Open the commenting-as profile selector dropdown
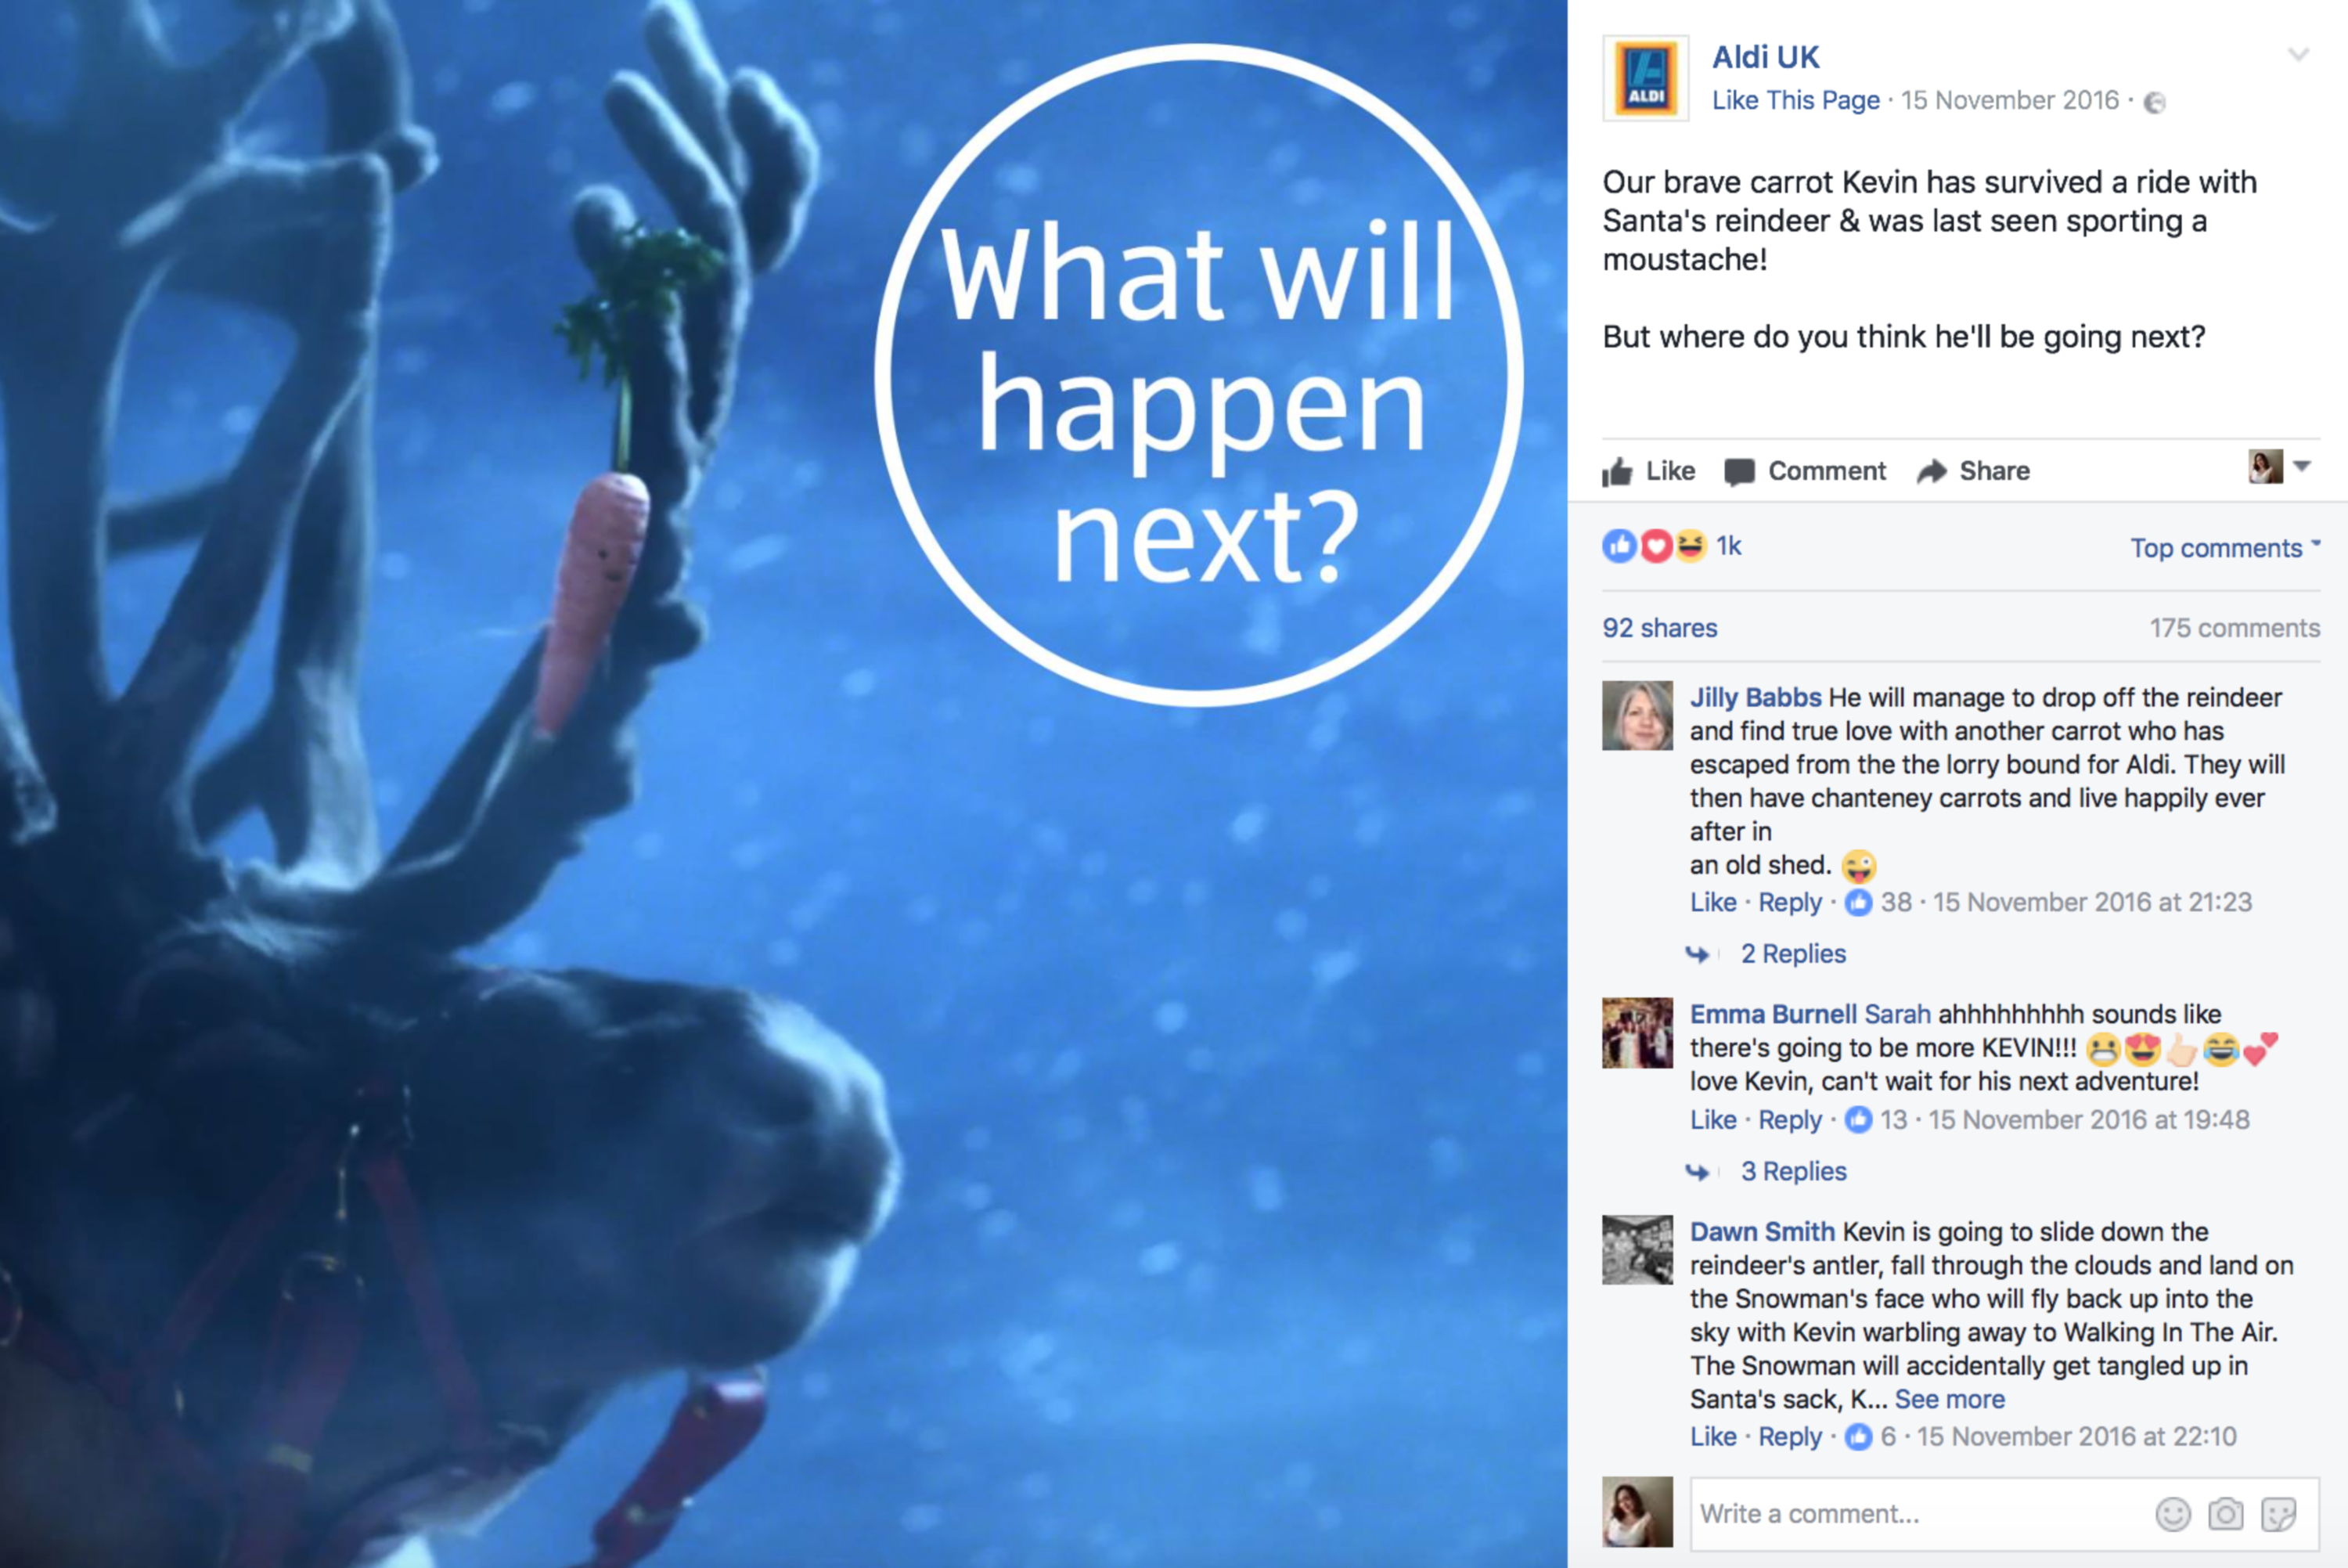The height and width of the screenshot is (1568, 2348). 2280,466
